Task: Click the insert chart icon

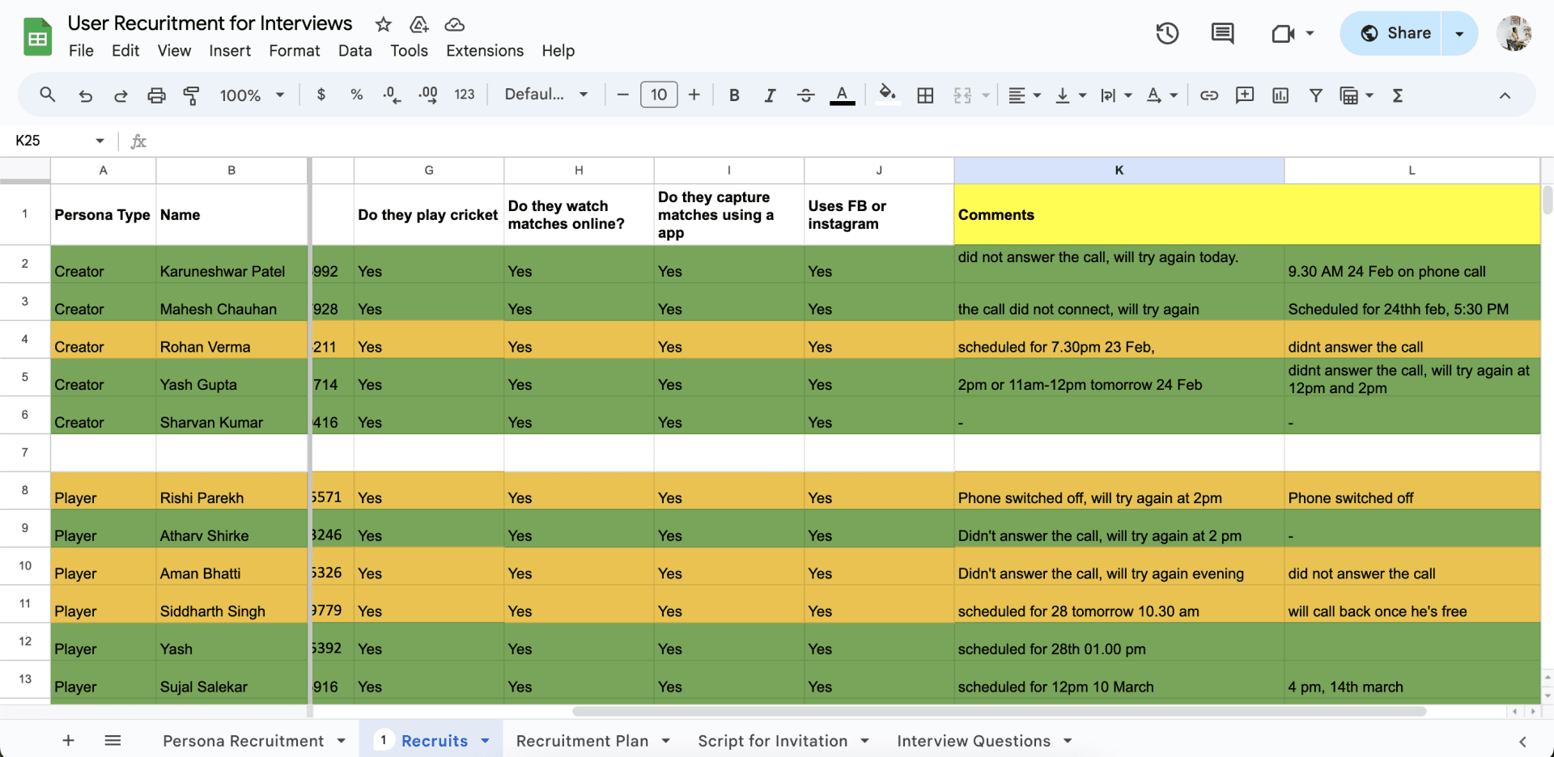Action: (1280, 95)
